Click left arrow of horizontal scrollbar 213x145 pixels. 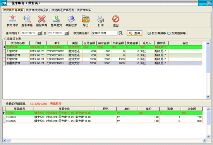(x=5, y=140)
